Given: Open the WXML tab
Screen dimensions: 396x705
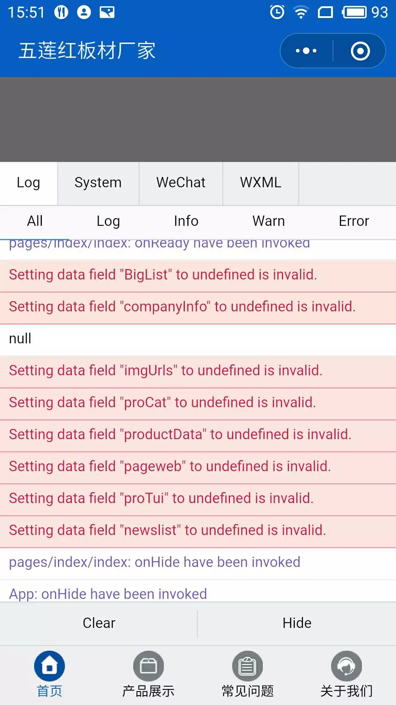Looking at the screenshot, I should click(261, 182).
